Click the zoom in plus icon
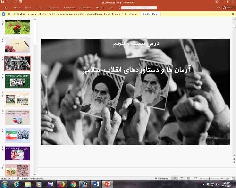The height and width of the screenshot is (188, 236). coord(222,179)
